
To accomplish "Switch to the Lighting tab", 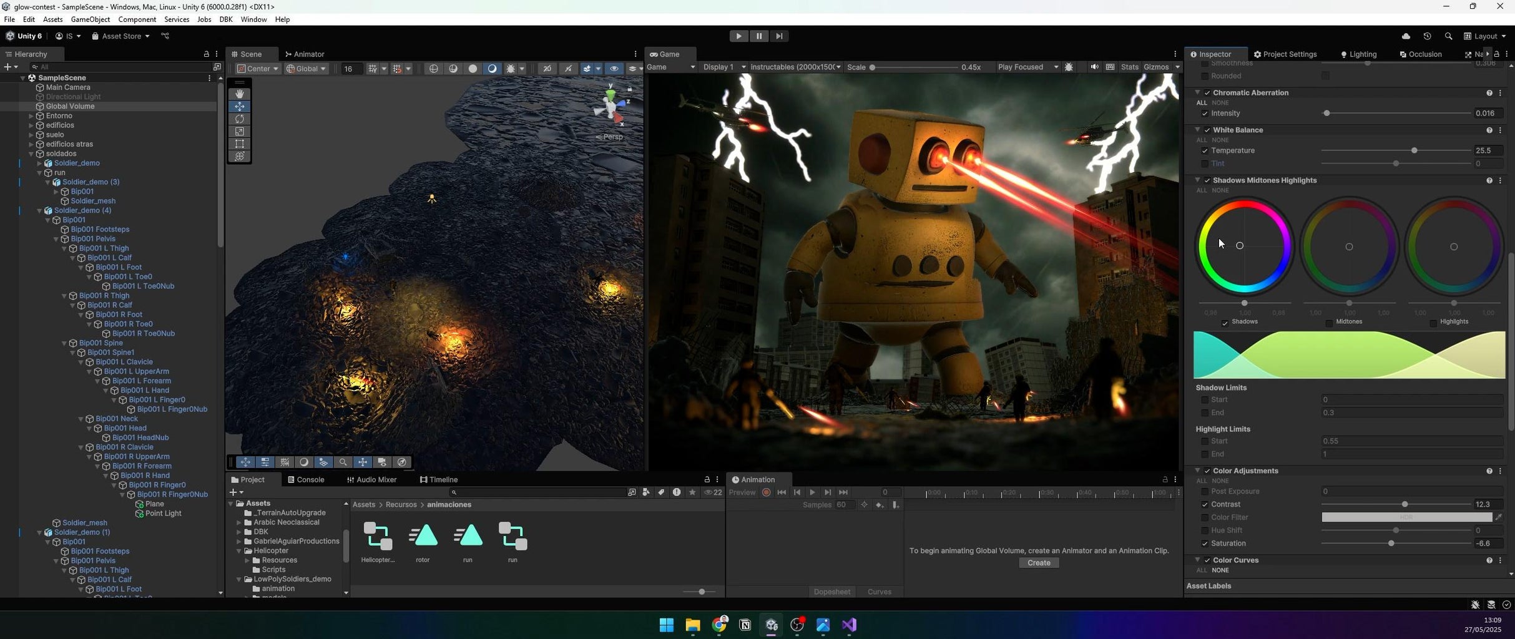I will pos(1358,54).
